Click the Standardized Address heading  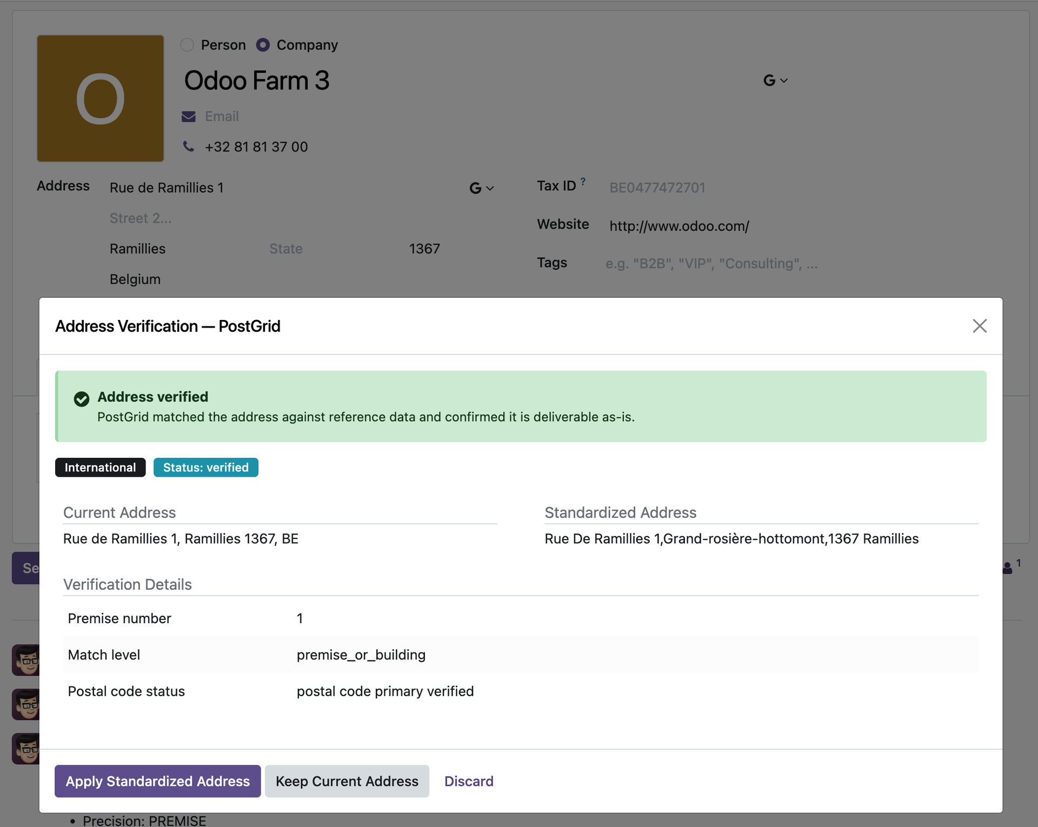click(x=621, y=512)
